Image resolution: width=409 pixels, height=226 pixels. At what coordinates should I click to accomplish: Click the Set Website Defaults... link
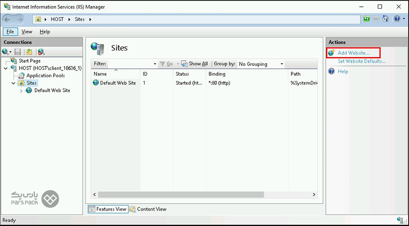click(x=362, y=61)
